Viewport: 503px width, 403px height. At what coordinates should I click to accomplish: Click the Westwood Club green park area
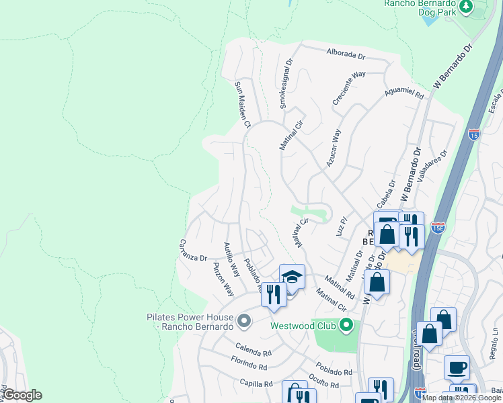pyautogui.click(x=336, y=341)
